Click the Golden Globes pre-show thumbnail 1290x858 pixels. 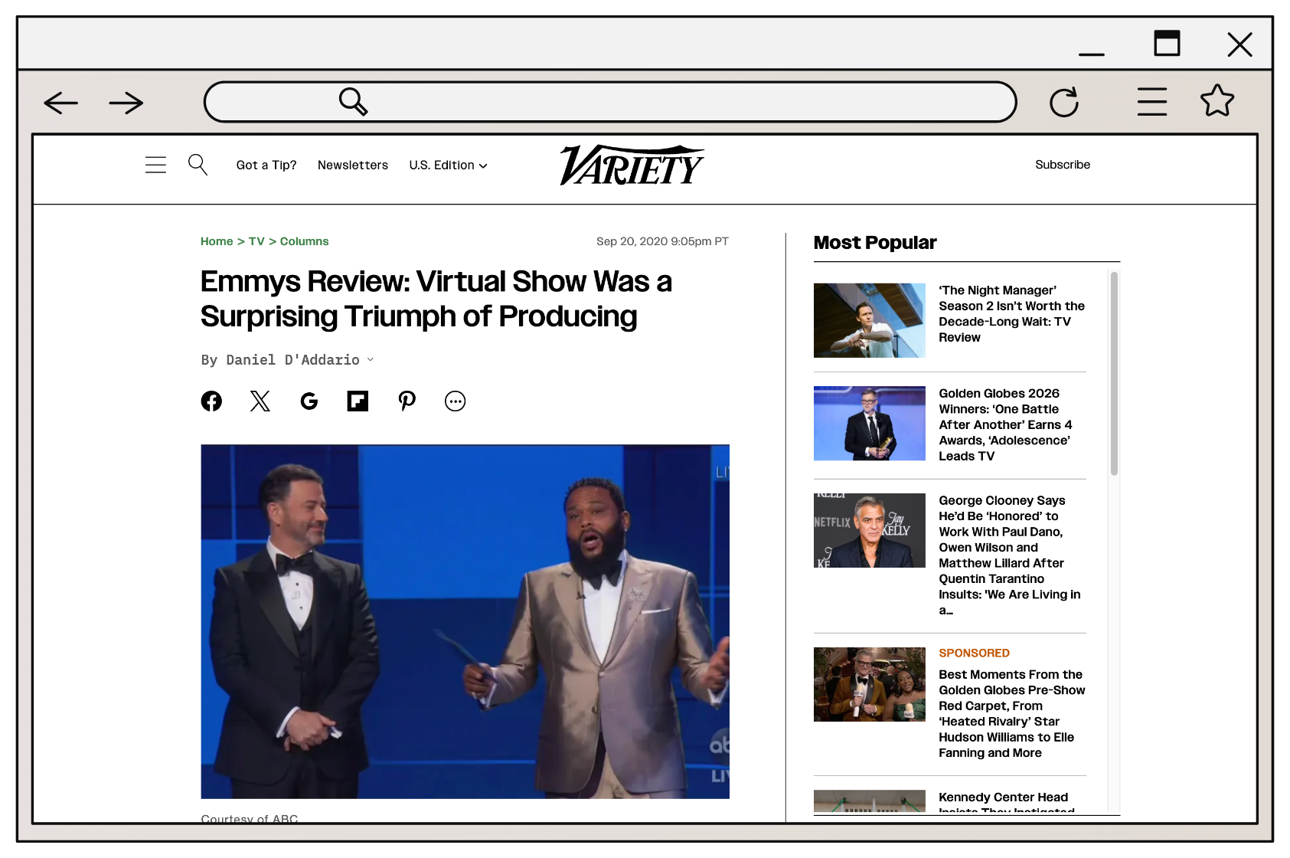[870, 684]
